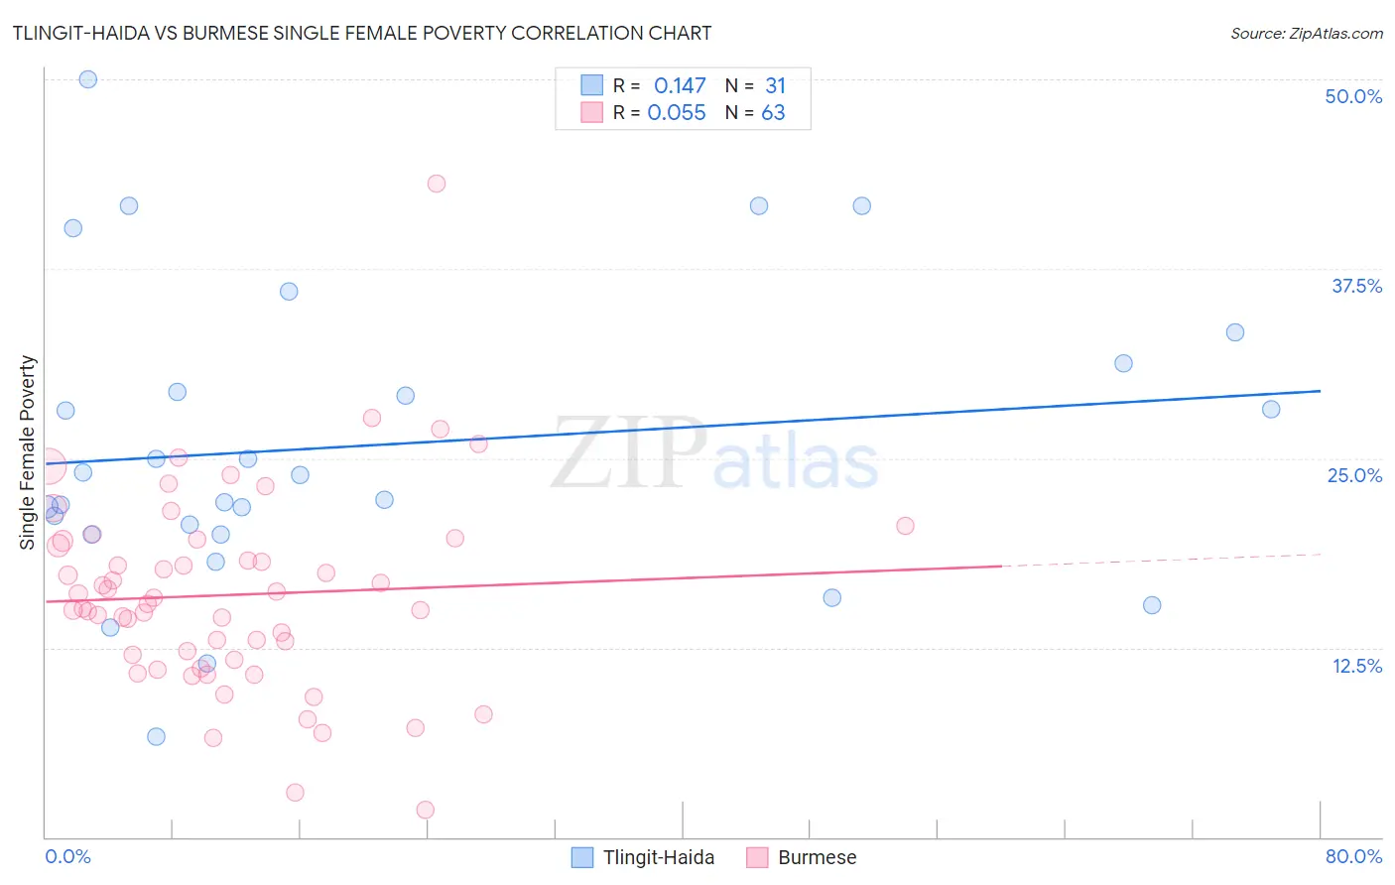Click the blue Tlingit-Haida legend swatch at bottom
Image resolution: width=1395 pixels, height=885 pixels.
[582, 857]
